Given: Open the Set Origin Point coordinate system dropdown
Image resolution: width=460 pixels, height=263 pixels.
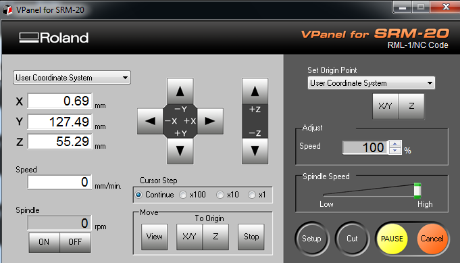Looking at the screenshot, I should point(371,83).
